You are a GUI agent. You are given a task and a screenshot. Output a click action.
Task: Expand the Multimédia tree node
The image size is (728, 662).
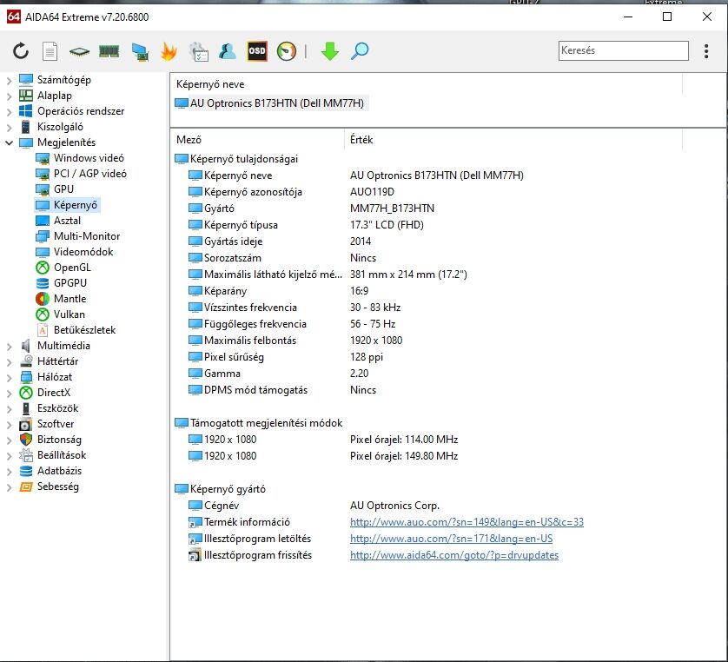9,346
